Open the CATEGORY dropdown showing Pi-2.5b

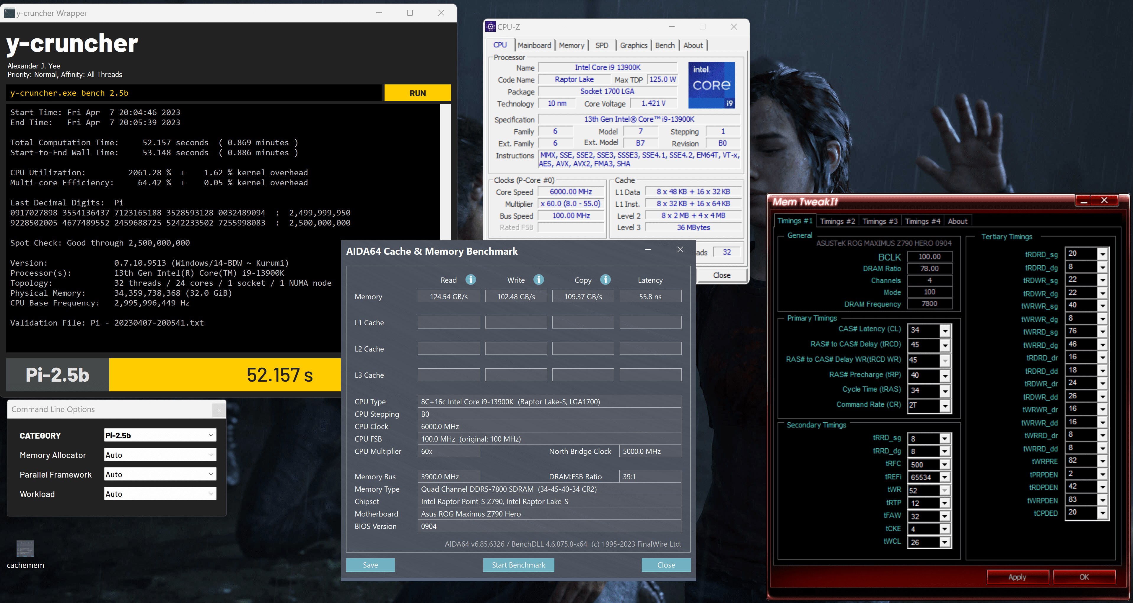click(x=160, y=435)
